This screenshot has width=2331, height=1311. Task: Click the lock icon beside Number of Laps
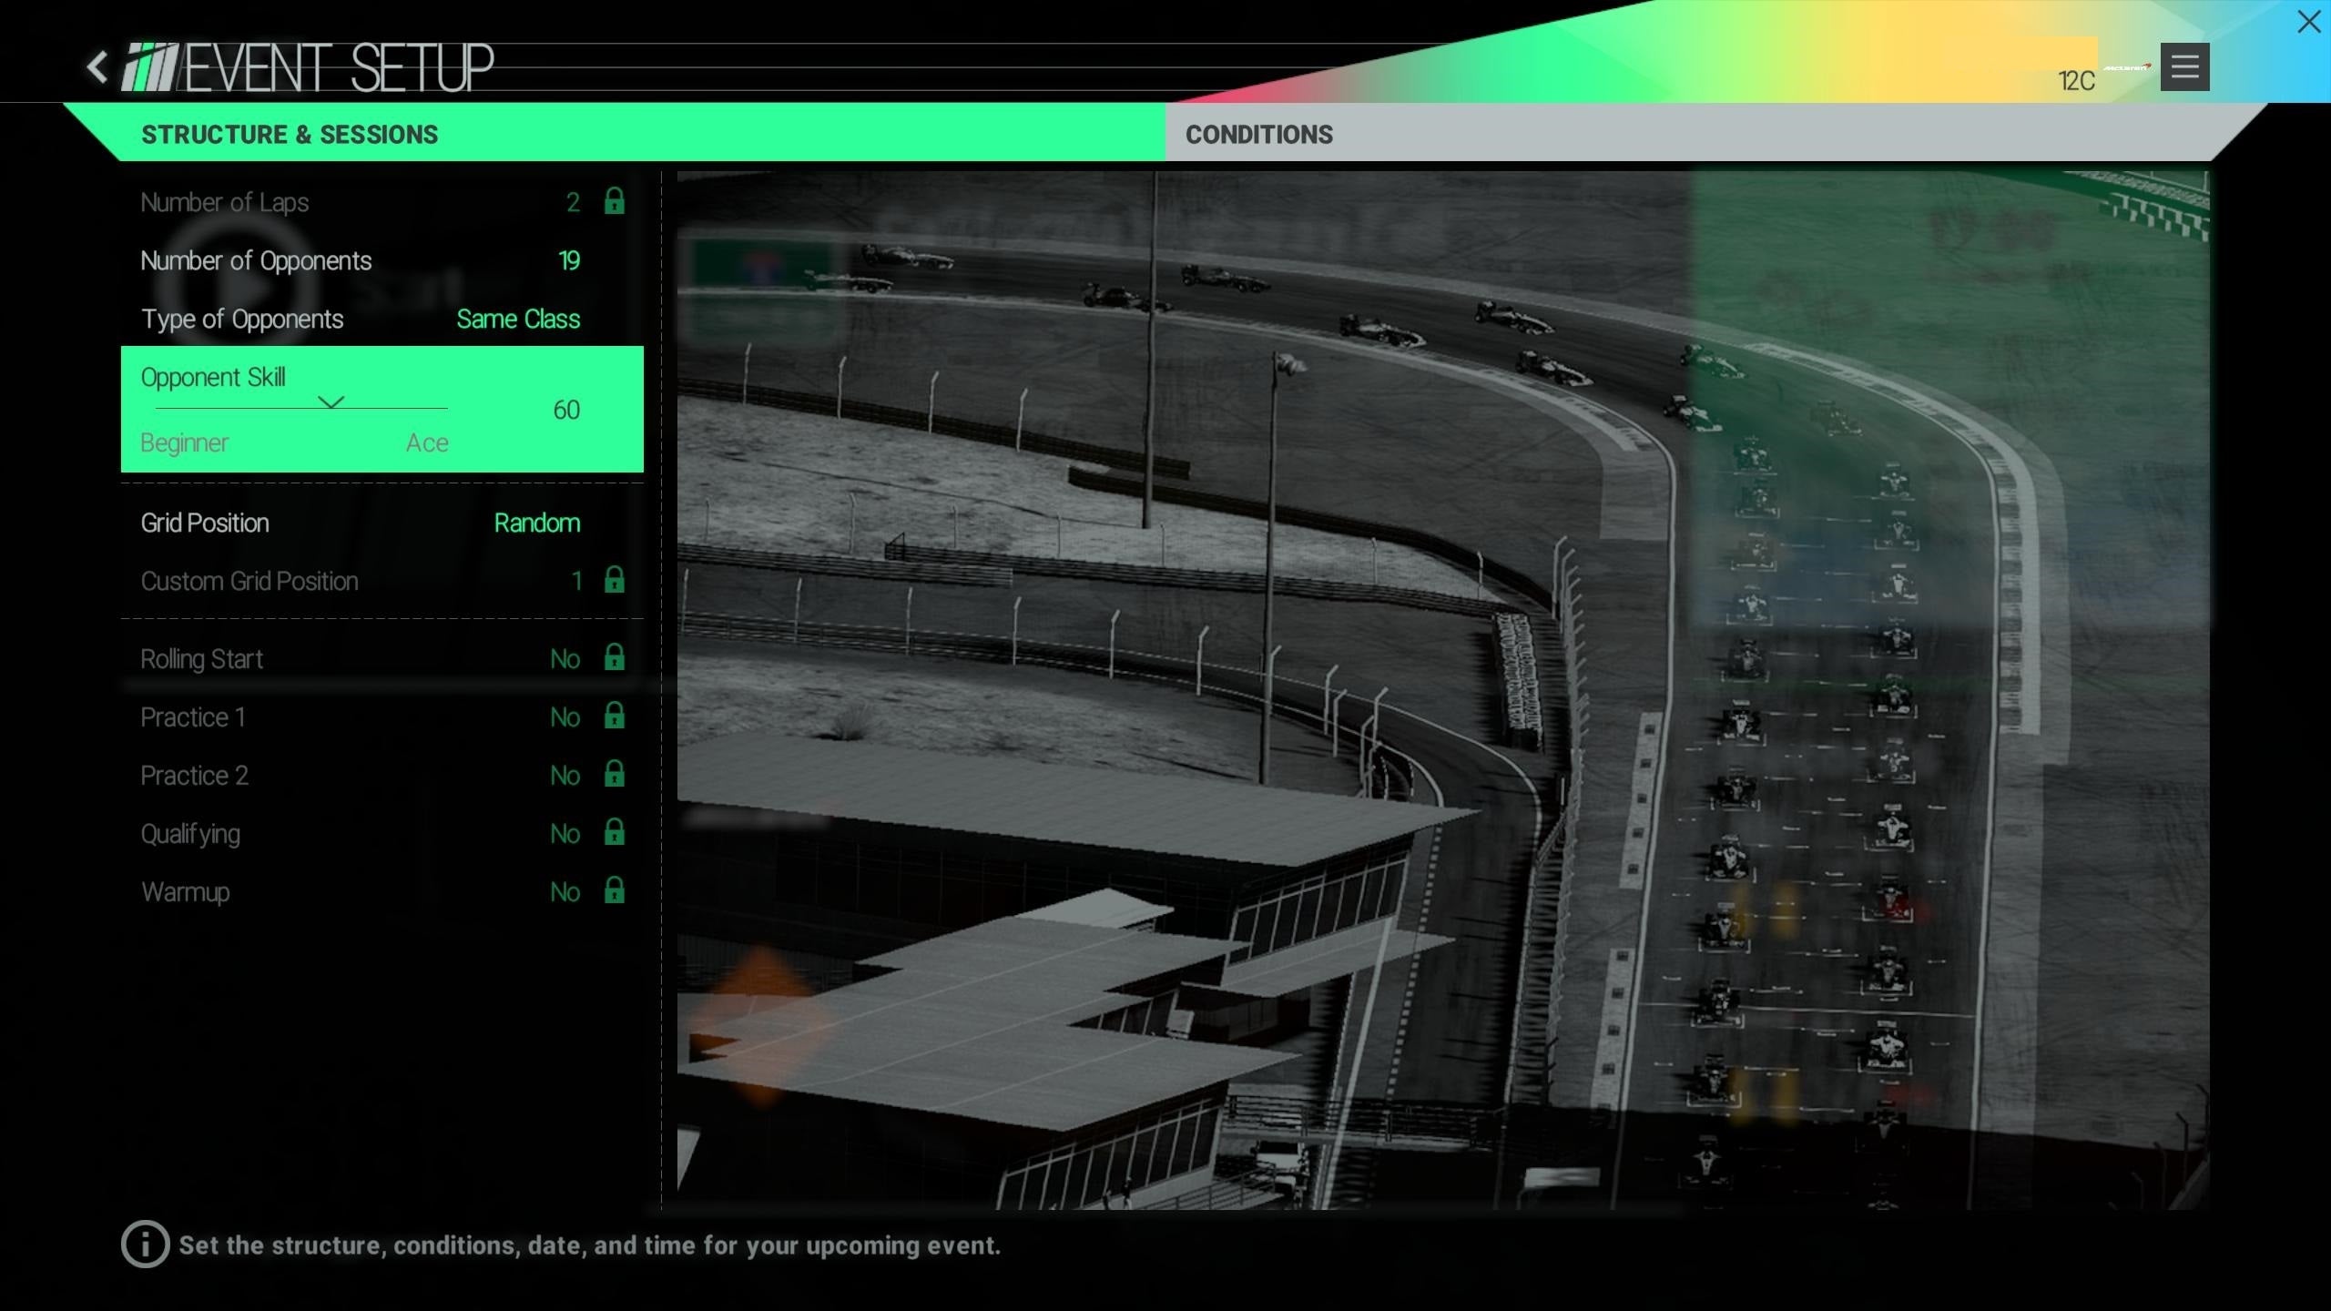[x=615, y=201]
